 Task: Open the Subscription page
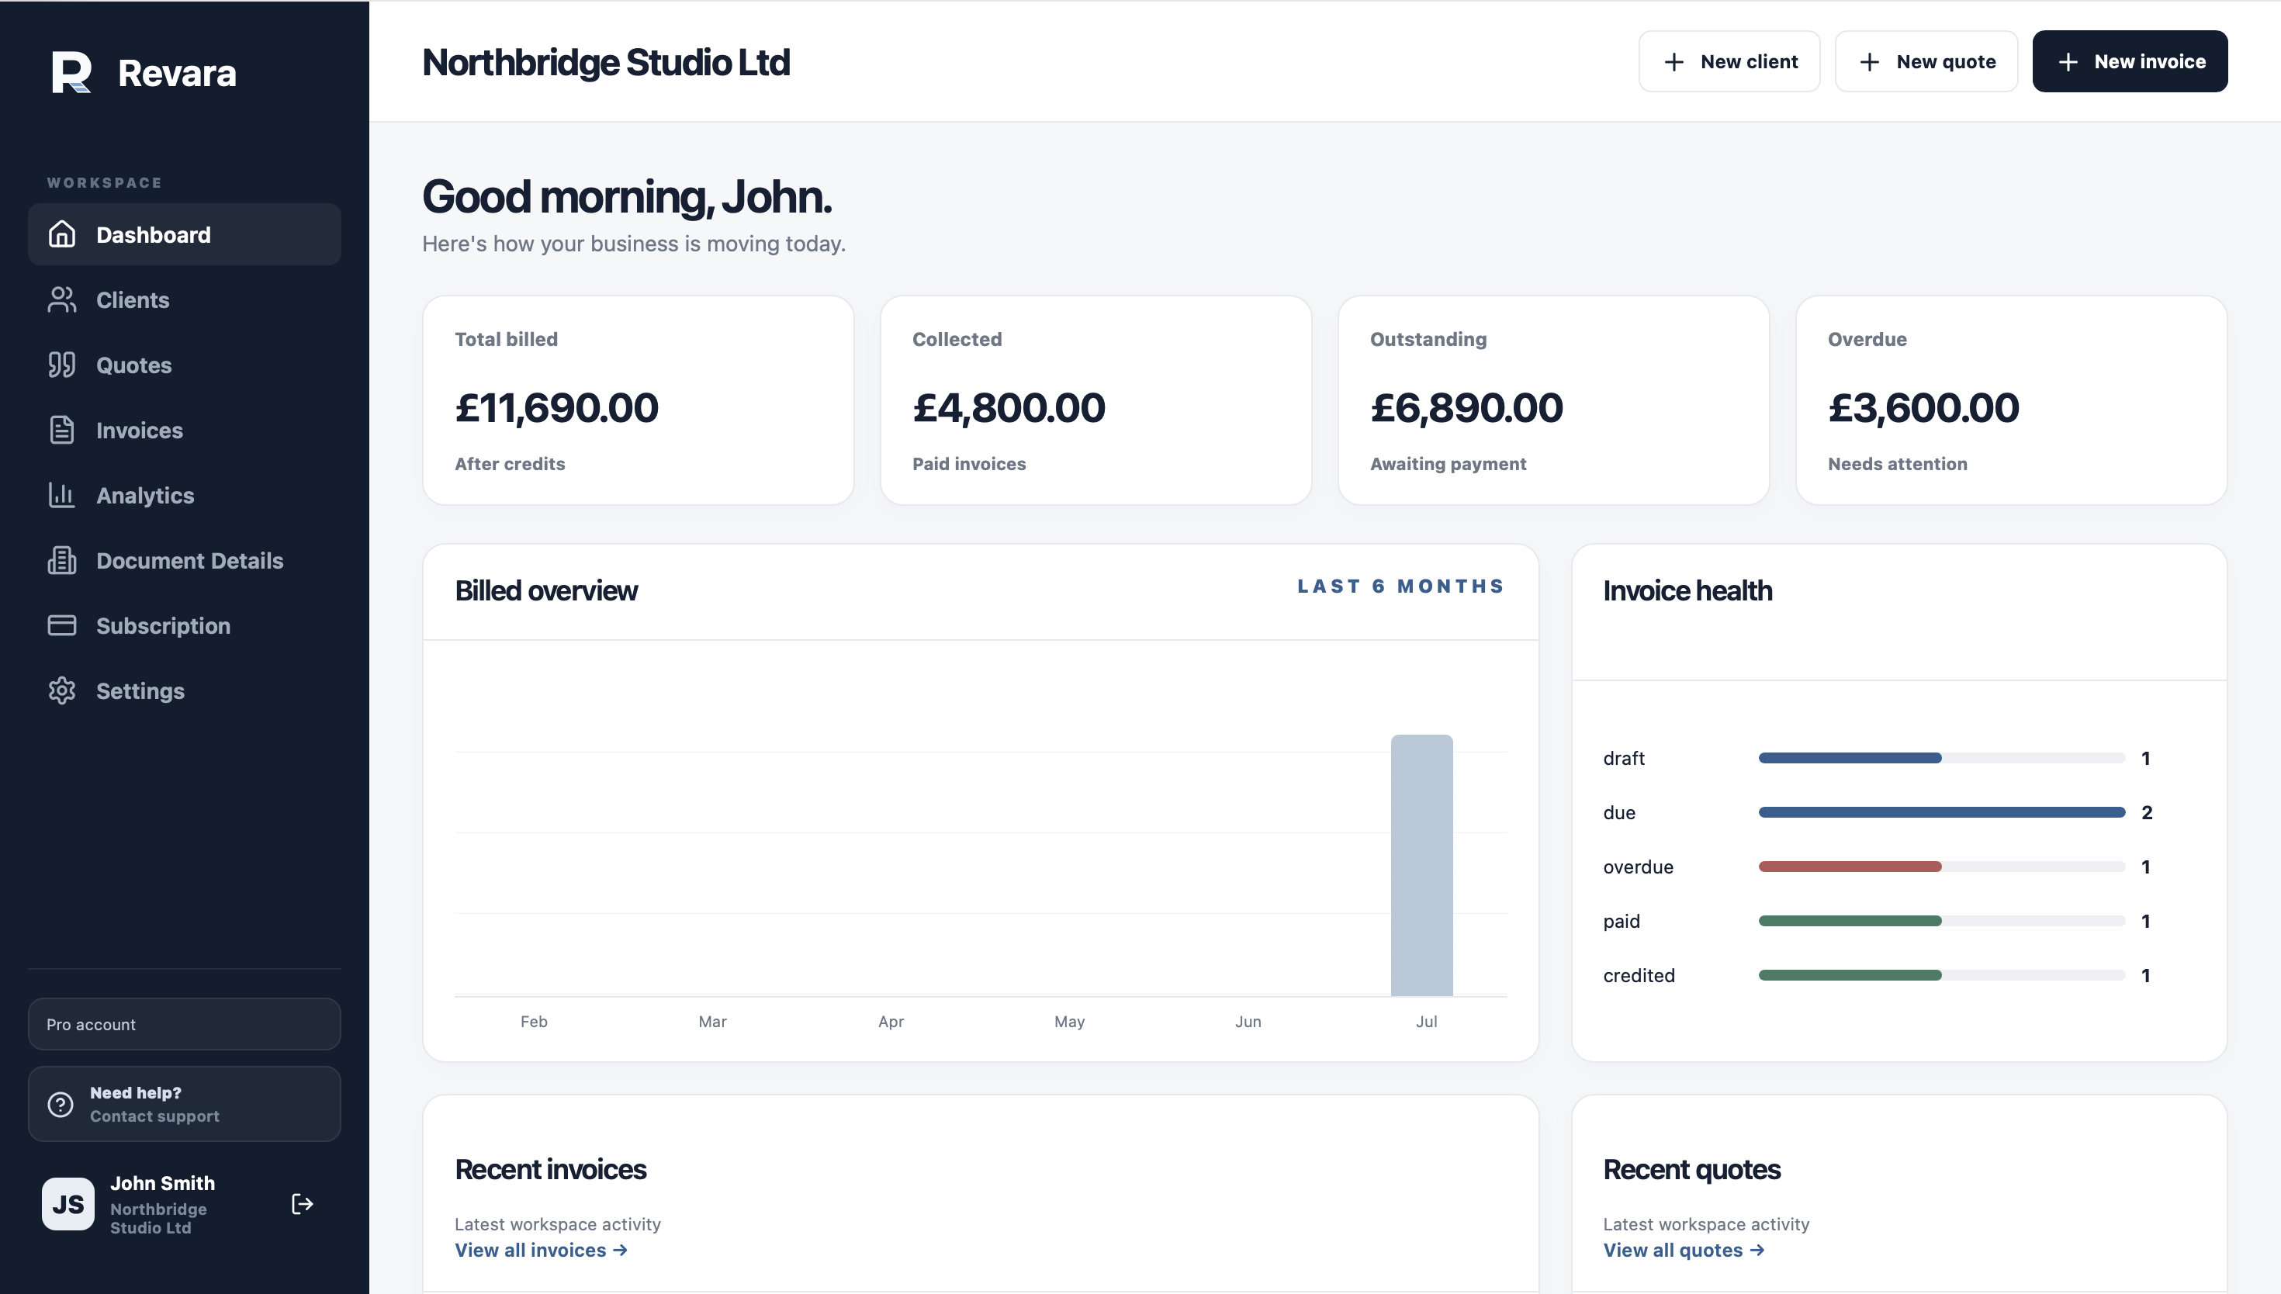(184, 626)
